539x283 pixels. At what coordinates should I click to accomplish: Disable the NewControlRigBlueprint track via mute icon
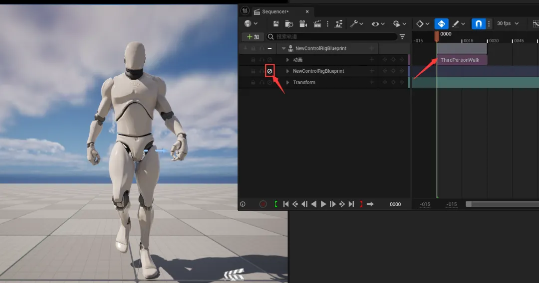coord(269,71)
